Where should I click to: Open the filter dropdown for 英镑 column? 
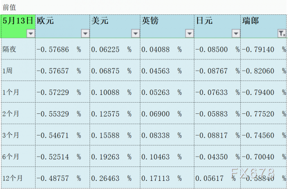coord(189,34)
